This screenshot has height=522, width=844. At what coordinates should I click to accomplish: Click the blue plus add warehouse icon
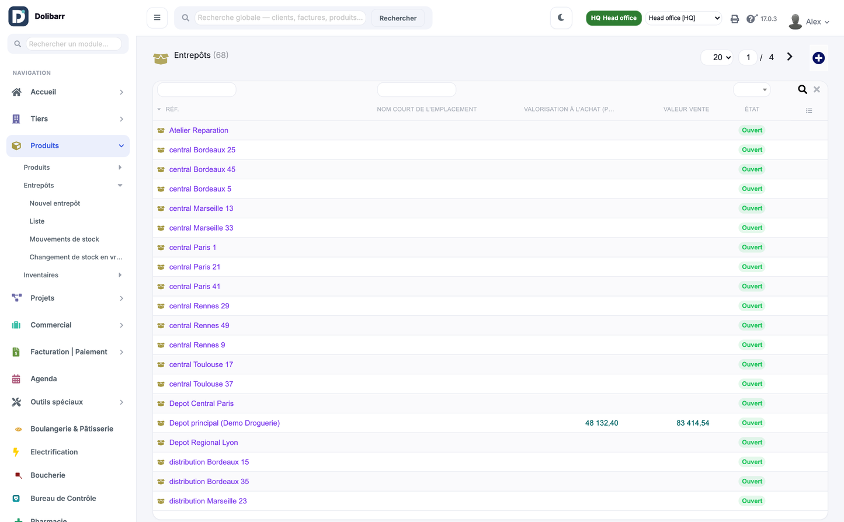point(818,58)
